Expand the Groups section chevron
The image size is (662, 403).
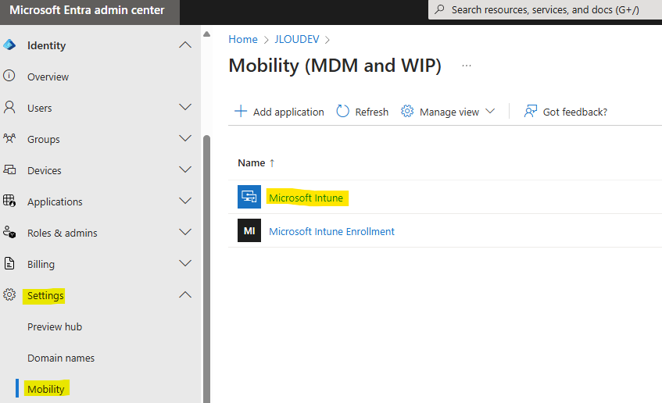tap(185, 138)
